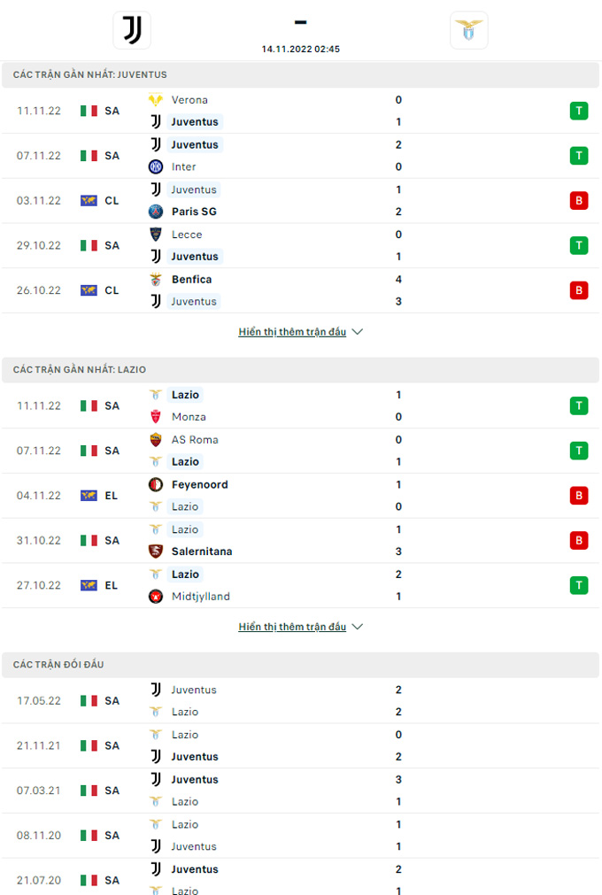Open 'Hiển thị thêm trận đấu' under Lazio
The width and height of the screenshot is (602, 895).
click(x=292, y=627)
